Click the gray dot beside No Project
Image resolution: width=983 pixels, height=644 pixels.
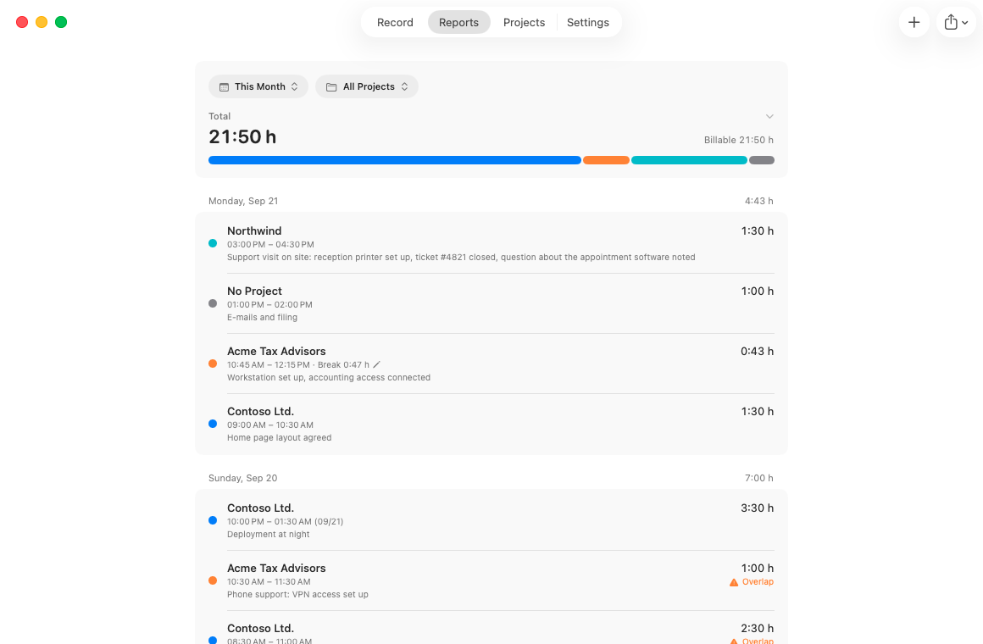point(213,303)
